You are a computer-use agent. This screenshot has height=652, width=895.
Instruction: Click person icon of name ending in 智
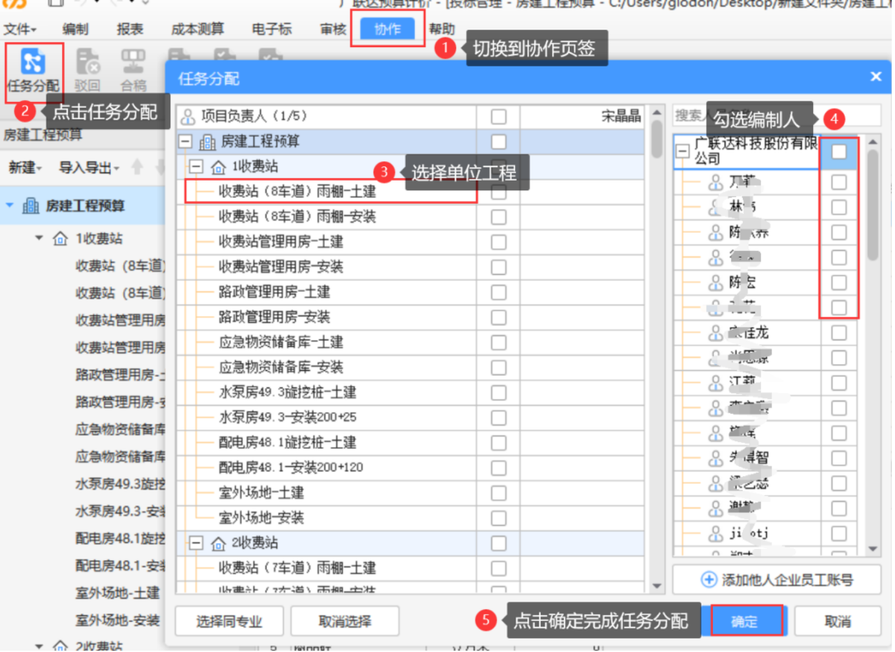(716, 458)
